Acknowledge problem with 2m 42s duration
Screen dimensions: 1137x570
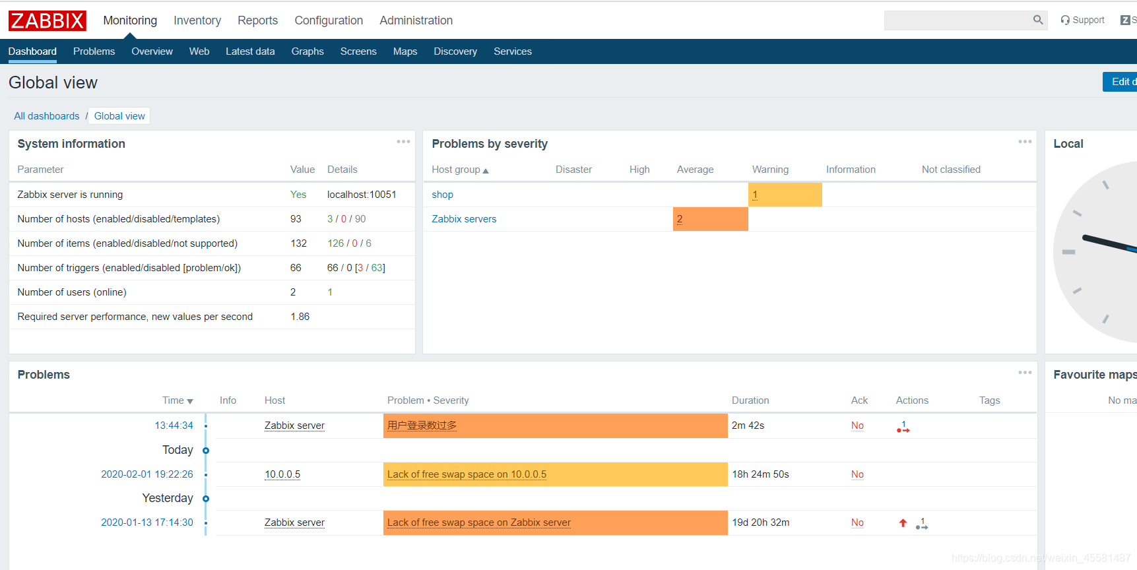[x=857, y=426]
